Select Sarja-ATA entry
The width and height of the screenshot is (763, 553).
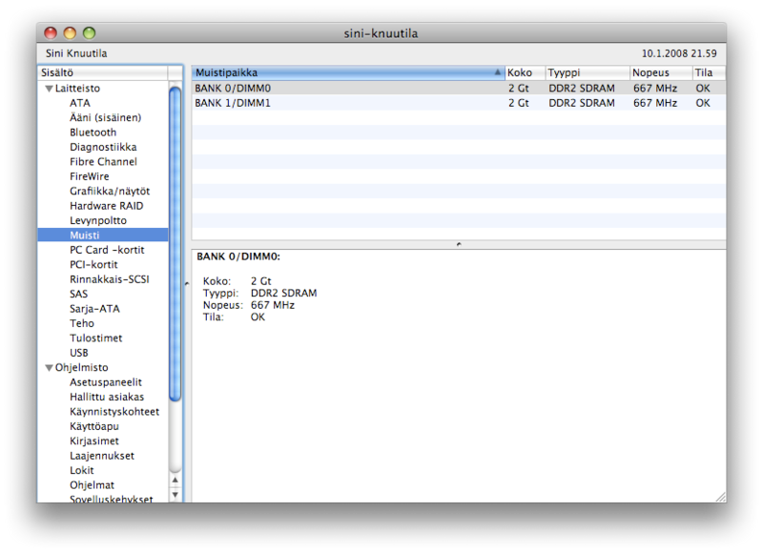pos(94,309)
